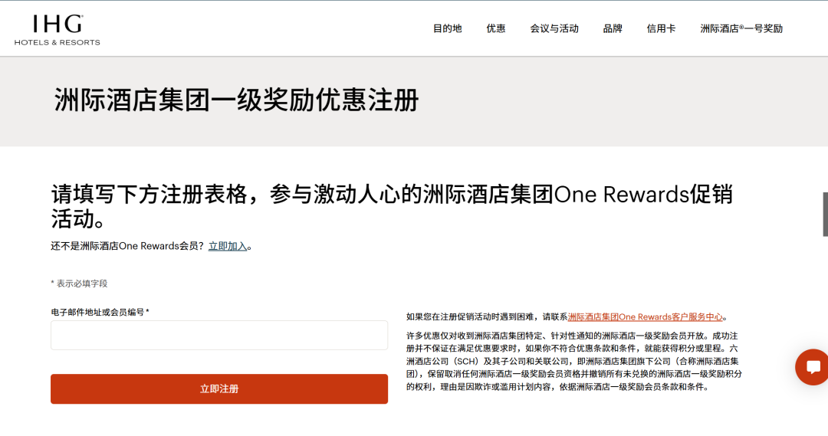
Task: Select the 洲际酒店集团一级奖励优惠注册 page title
Action: (237, 100)
